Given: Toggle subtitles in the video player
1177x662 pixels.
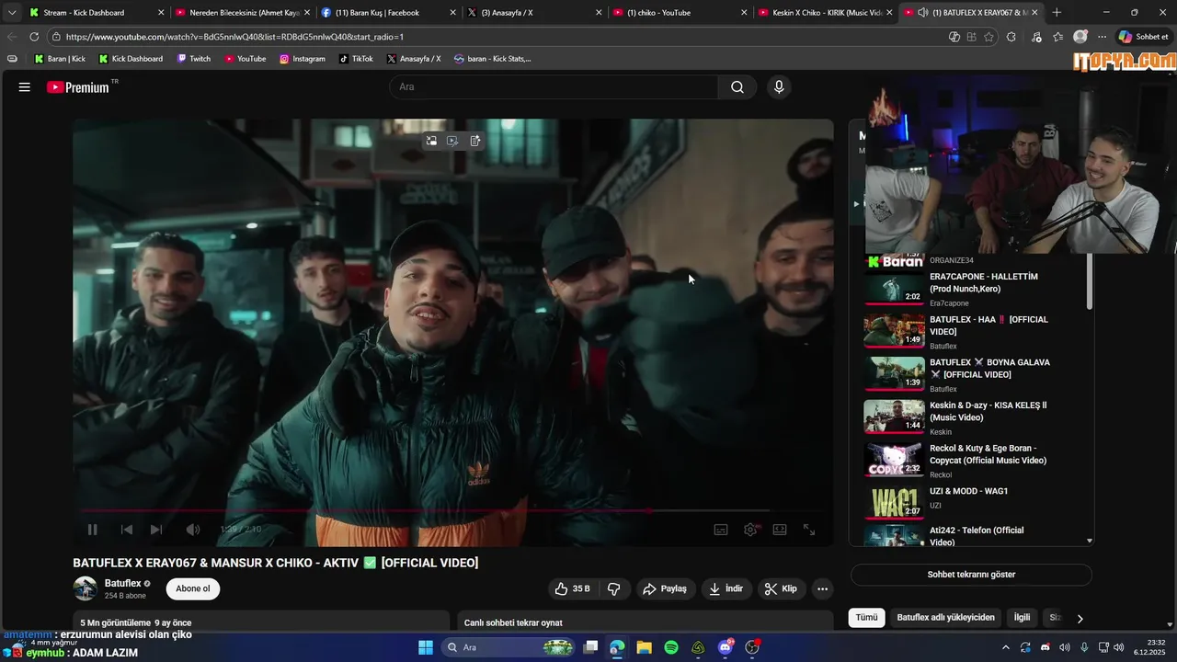Looking at the screenshot, I should click(x=721, y=530).
